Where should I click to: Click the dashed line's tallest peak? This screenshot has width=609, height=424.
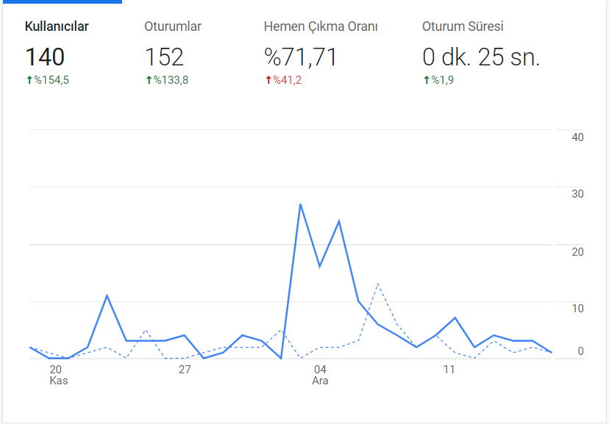pyautogui.click(x=377, y=284)
